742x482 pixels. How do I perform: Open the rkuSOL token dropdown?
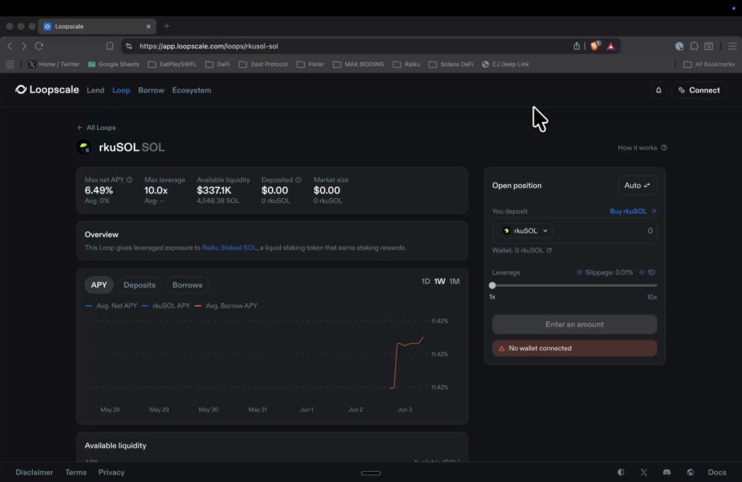click(525, 231)
